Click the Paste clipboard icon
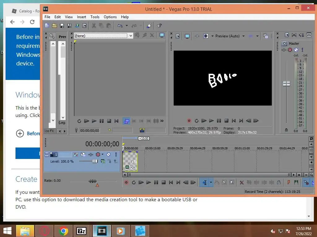The height and width of the screenshot is (237, 317). coord(109,26)
